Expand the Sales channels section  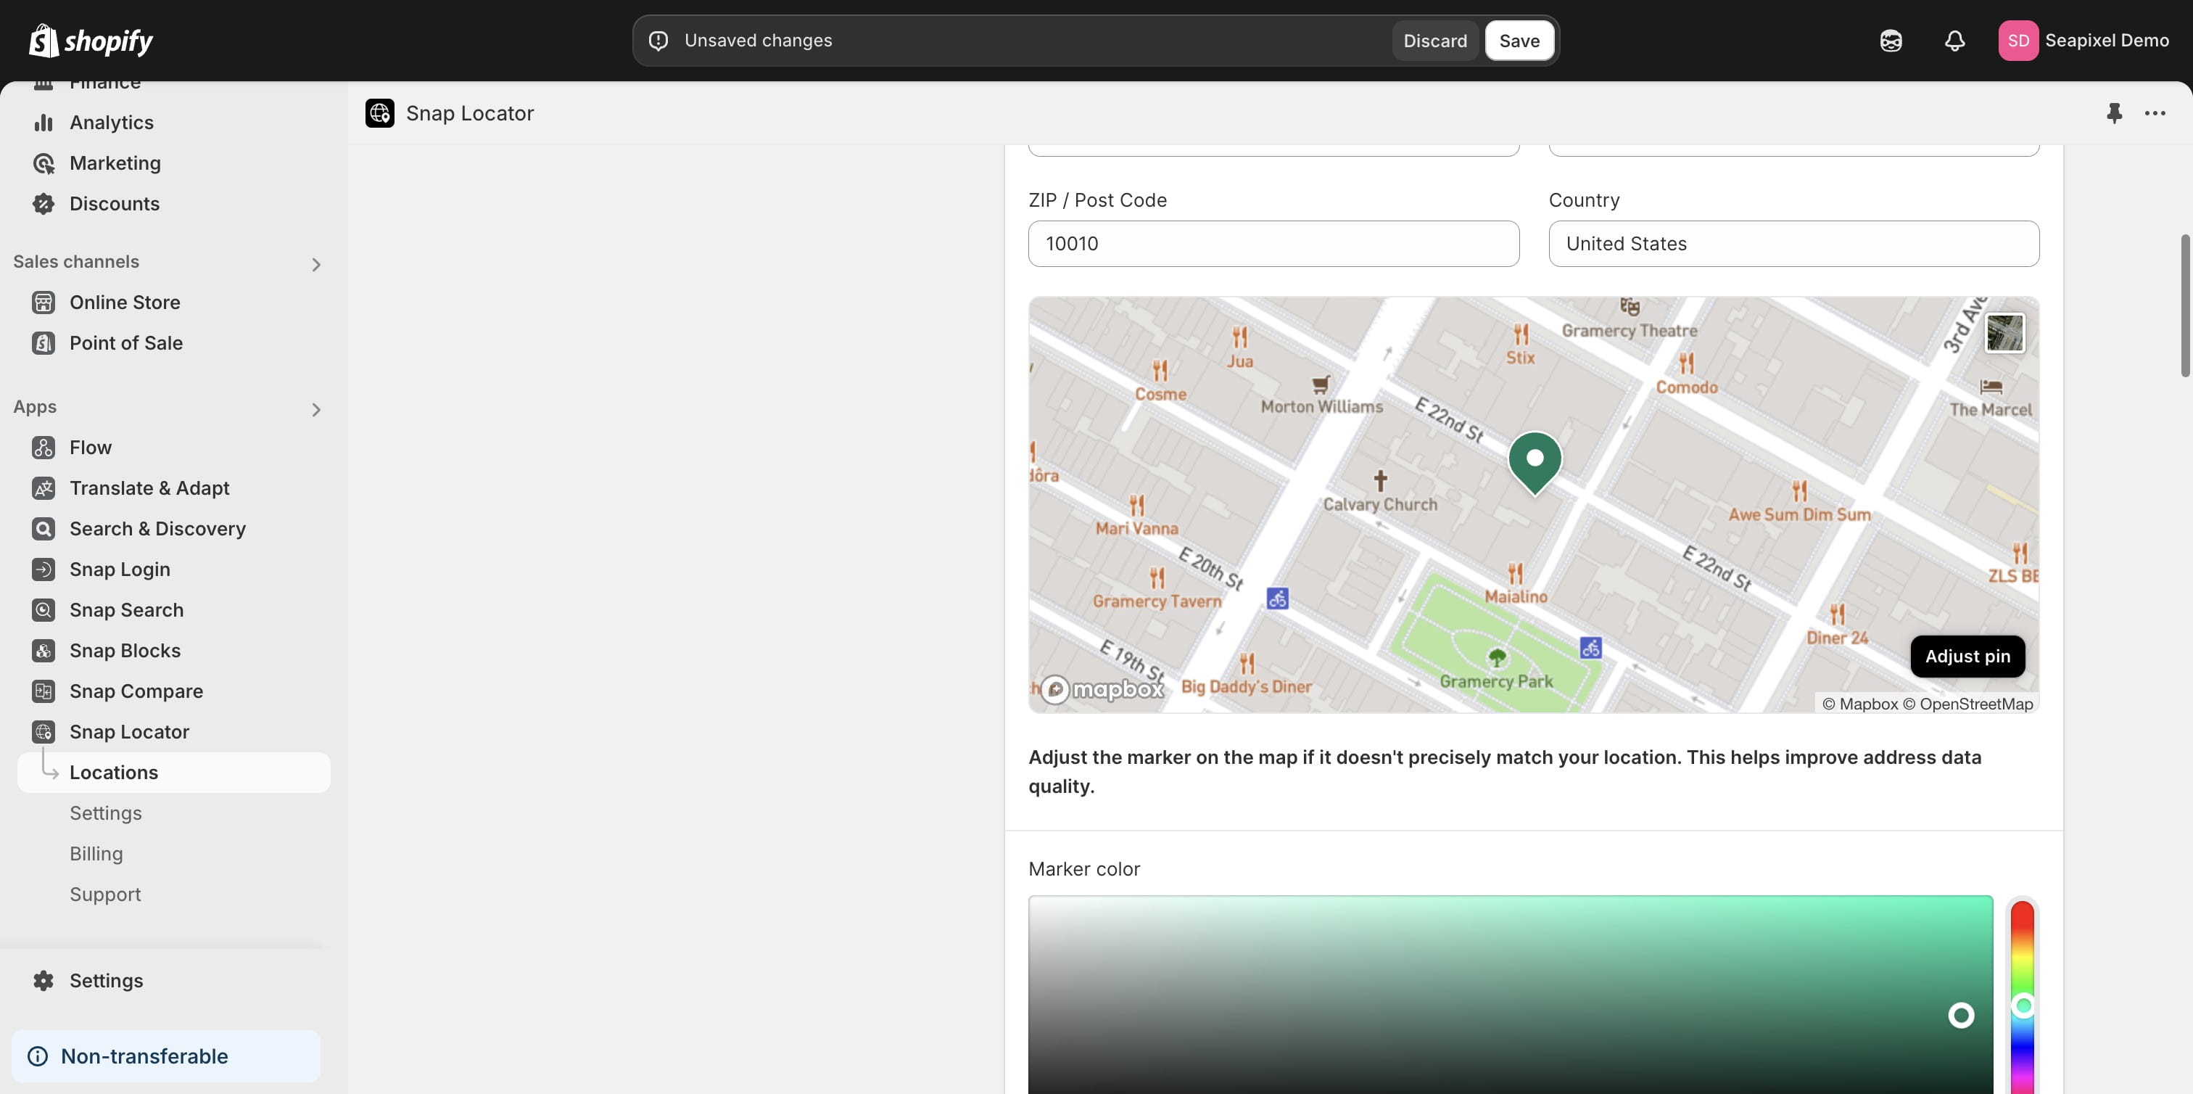316,265
